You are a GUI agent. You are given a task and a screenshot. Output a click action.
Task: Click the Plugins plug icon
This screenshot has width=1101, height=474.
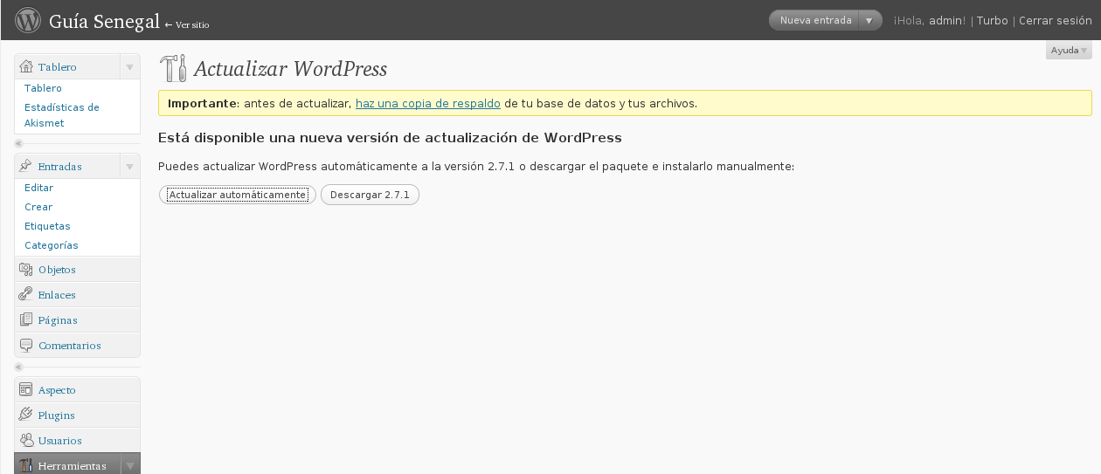(26, 416)
